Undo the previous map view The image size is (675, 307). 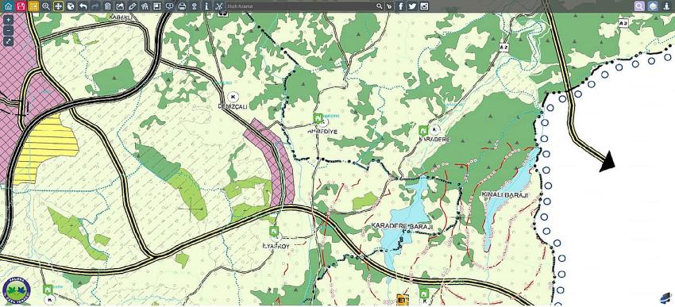pos(83,6)
